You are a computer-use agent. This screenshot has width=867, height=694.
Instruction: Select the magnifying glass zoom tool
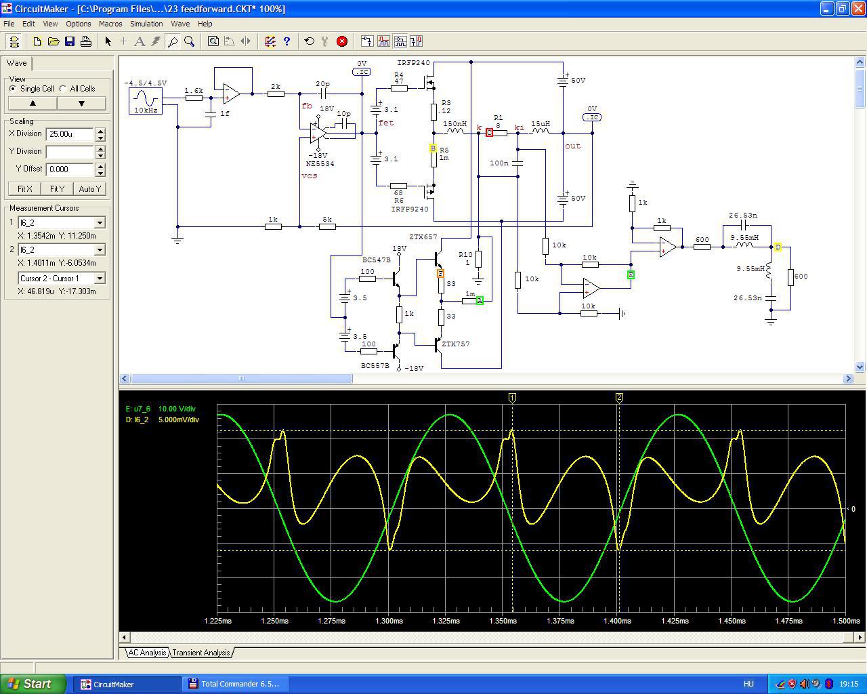pos(190,41)
